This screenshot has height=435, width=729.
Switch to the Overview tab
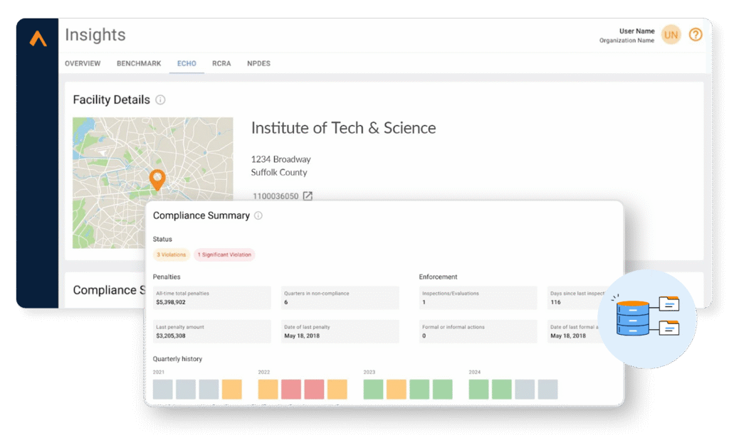[x=83, y=63]
